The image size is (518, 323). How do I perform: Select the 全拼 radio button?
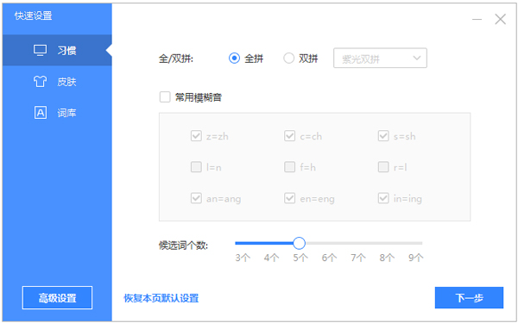tap(234, 59)
